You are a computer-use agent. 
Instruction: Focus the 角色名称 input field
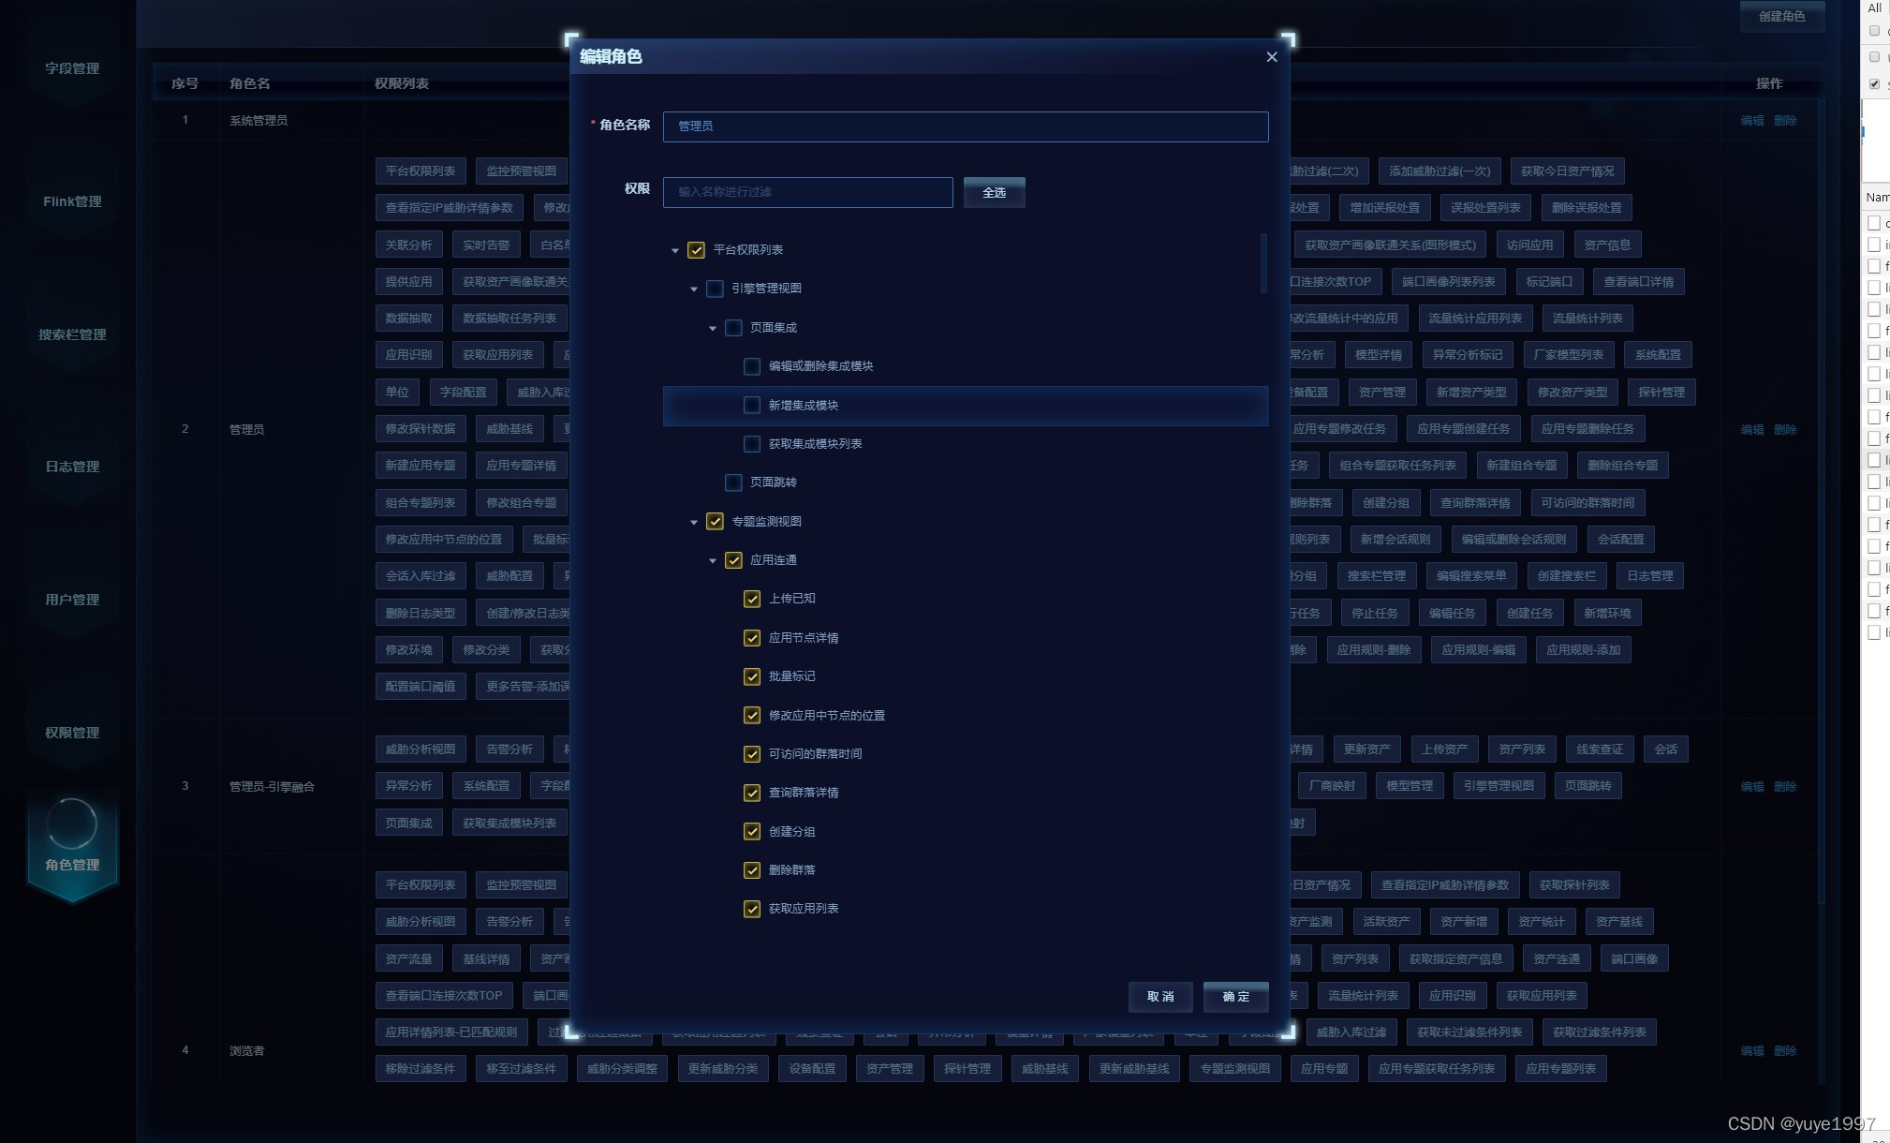coord(966,126)
